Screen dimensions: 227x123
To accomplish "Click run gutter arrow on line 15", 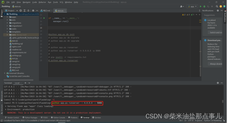I will [44, 18].
